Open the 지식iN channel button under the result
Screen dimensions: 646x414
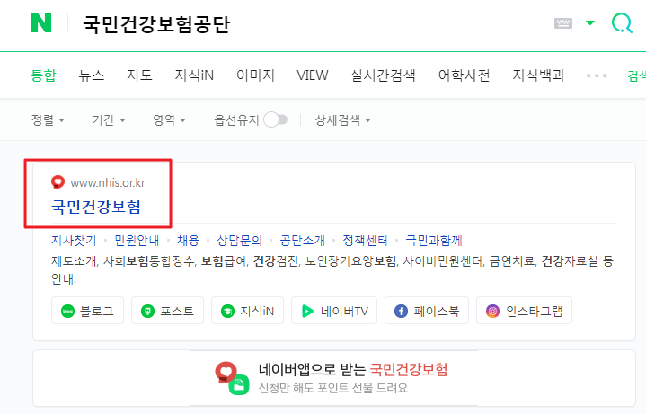(x=247, y=310)
